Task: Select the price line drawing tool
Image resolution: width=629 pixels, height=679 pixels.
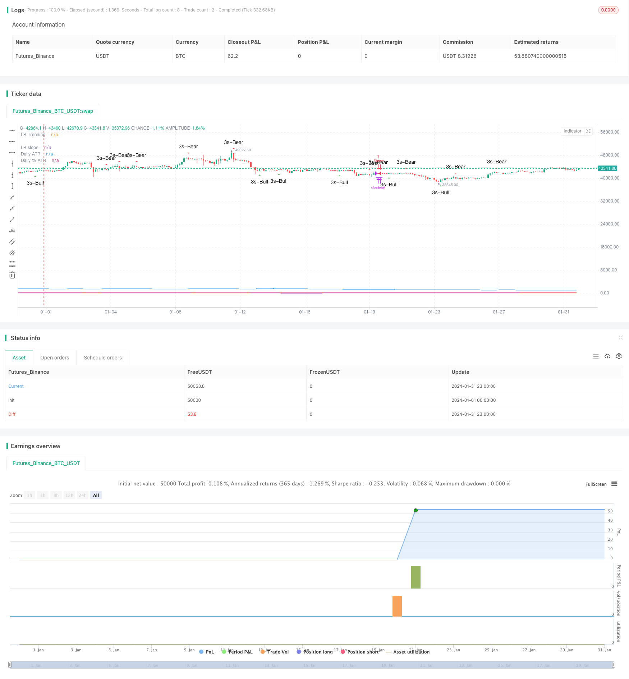Action: tap(12, 231)
